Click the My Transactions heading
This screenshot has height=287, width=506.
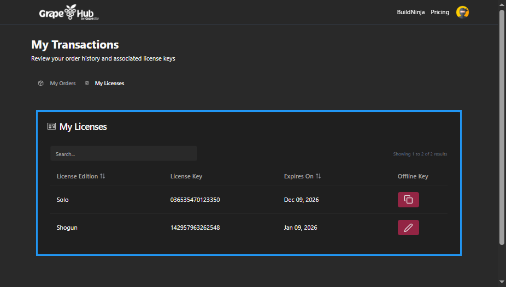75,44
